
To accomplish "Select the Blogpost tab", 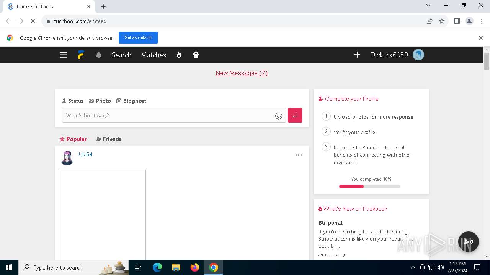I will pos(131,101).
